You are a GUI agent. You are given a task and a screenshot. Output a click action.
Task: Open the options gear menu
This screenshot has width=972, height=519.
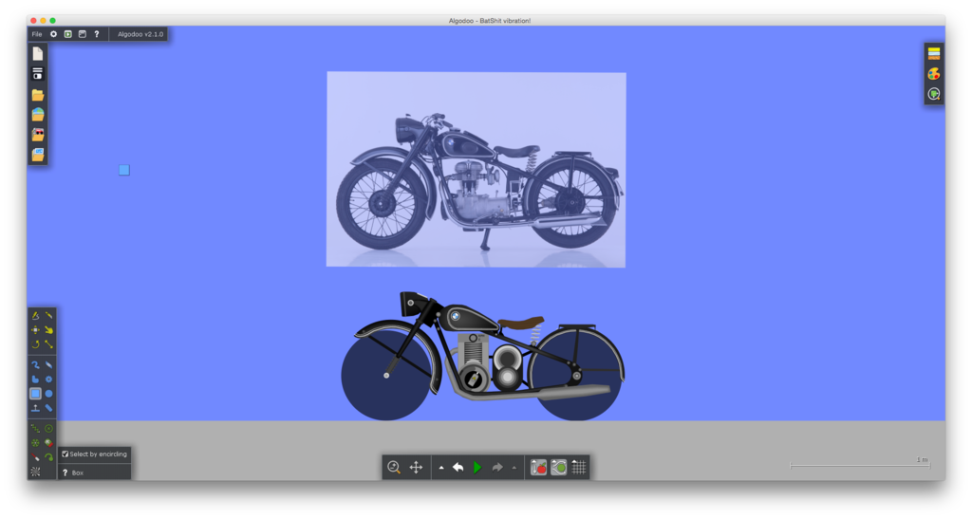point(53,34)
